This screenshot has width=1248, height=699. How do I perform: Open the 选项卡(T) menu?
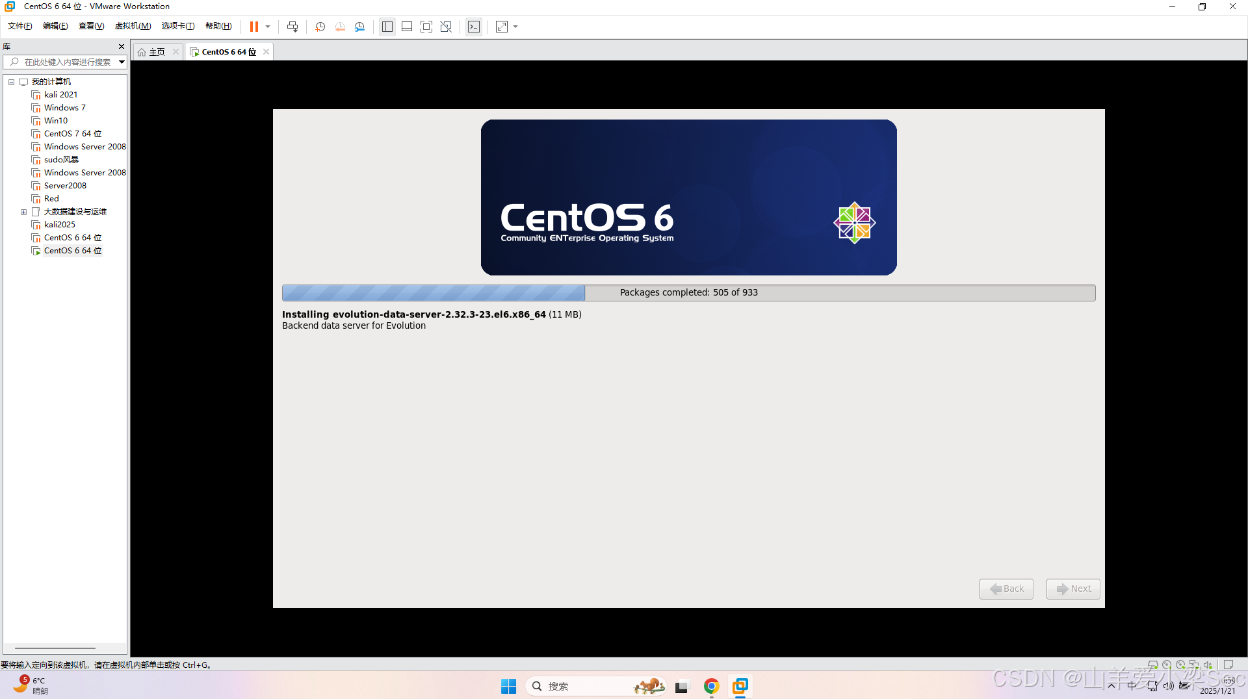point(178,26)
